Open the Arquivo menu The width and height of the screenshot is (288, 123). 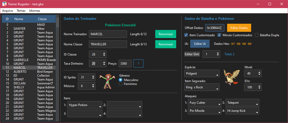(8, 11)
